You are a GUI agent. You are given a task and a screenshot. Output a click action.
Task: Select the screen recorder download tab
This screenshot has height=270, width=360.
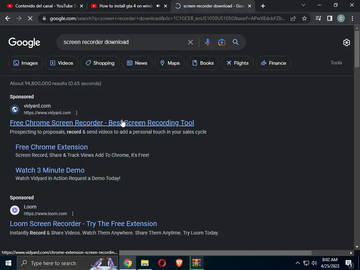[x=213, y=6]
